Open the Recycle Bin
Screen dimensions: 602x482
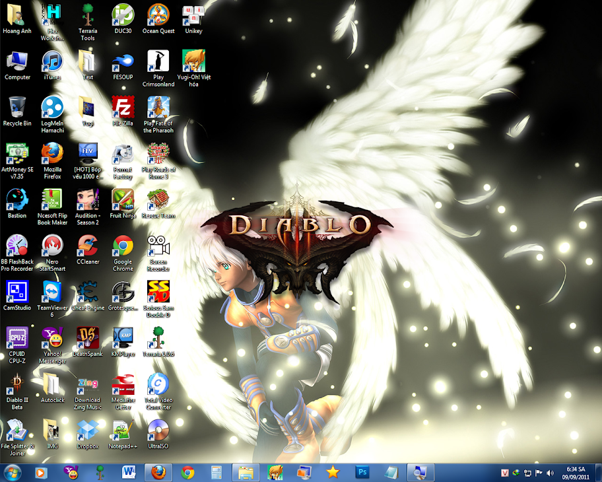[x=17, y=112]
